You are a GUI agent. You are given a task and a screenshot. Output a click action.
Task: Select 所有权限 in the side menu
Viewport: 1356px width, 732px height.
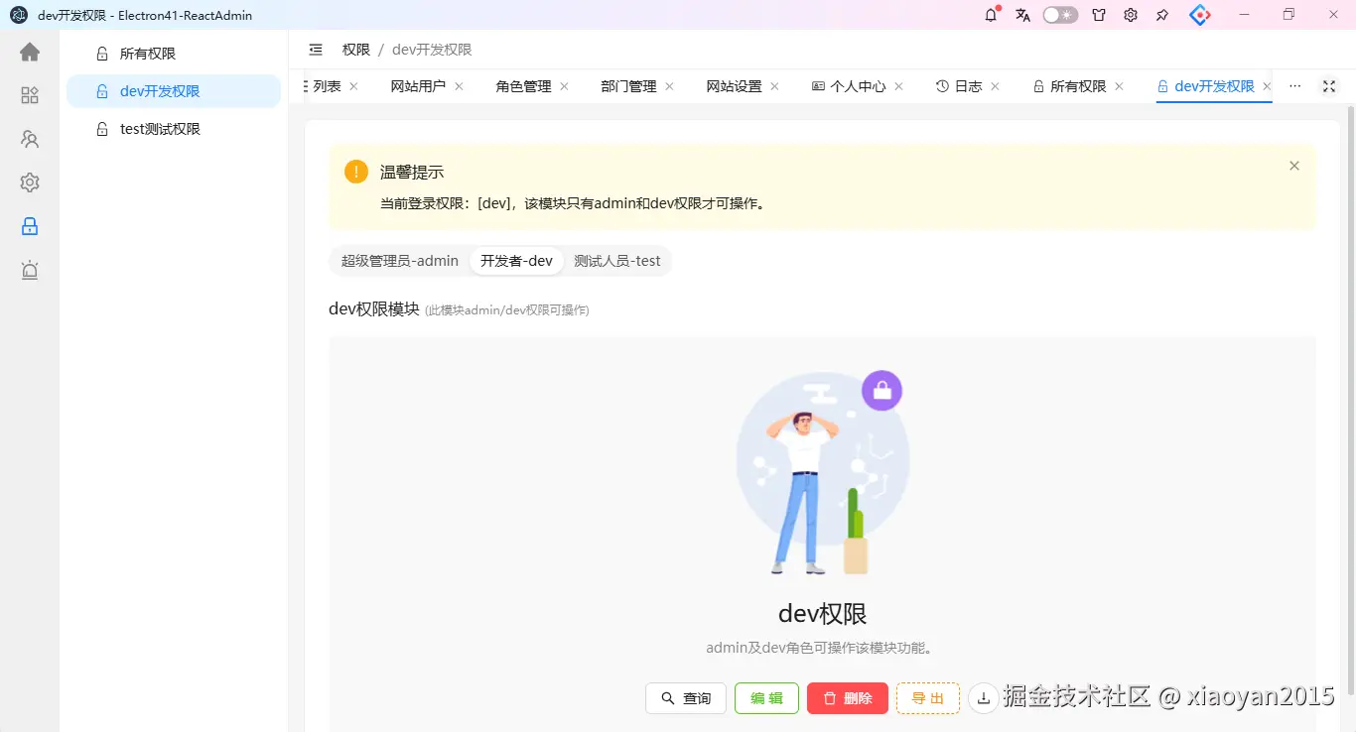coord(174,54)
